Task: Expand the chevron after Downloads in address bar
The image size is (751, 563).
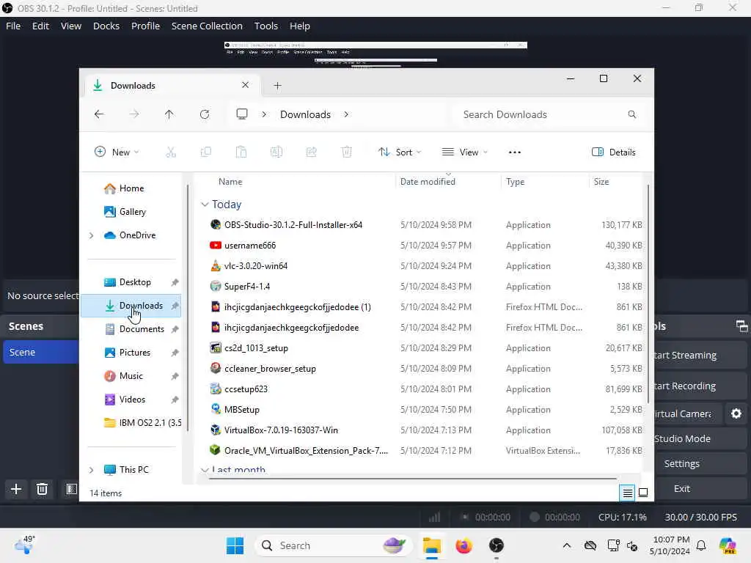Action: tap(346, 114)
